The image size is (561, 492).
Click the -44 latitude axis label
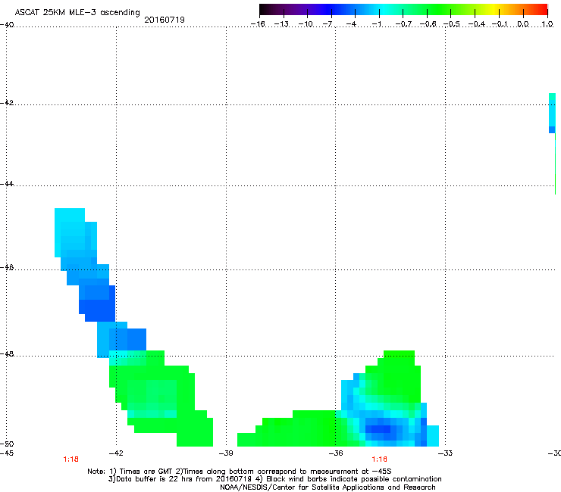tap(7, 184)
